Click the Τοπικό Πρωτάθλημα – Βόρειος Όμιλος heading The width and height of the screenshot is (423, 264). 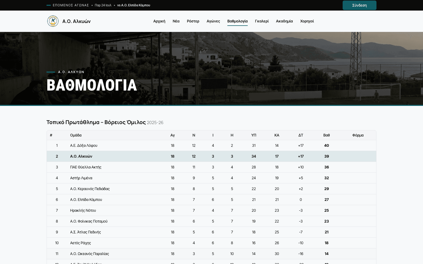[96, 122]
